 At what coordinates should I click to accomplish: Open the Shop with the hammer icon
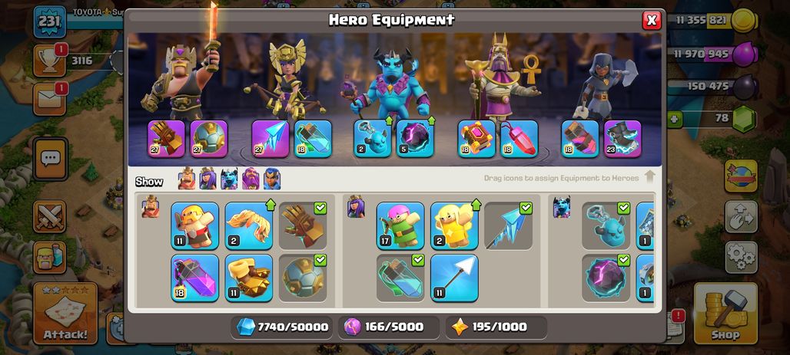725,314
